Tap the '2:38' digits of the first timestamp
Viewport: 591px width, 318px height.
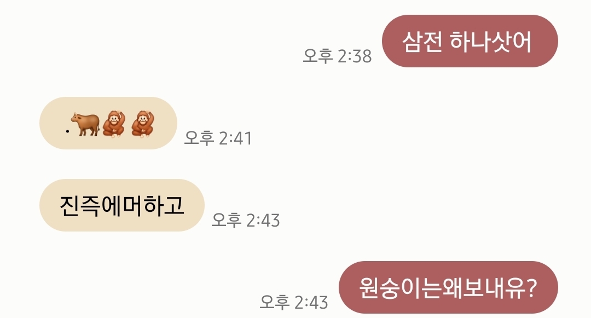[355, 56]
